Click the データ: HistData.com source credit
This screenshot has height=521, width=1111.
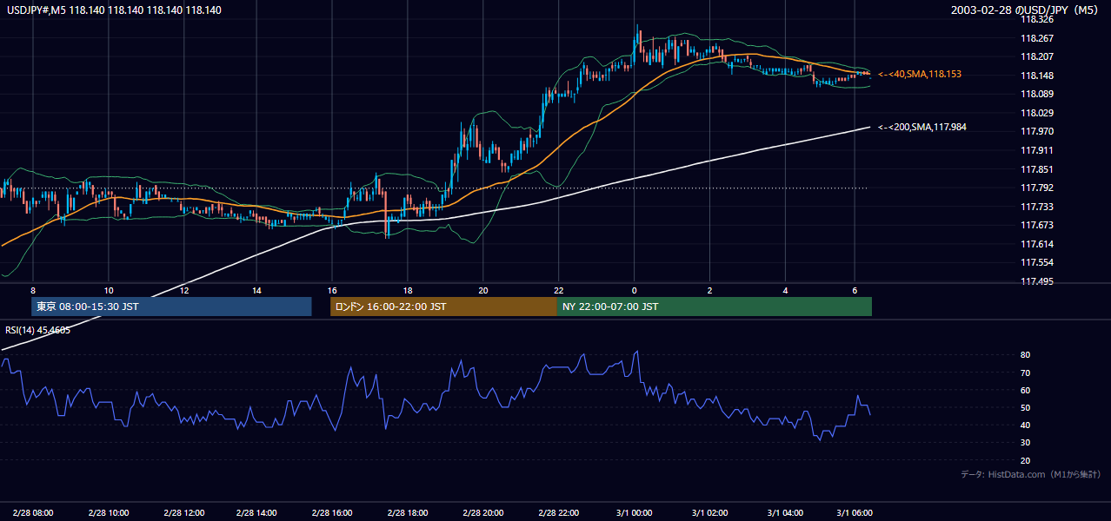coord(1031,474)
